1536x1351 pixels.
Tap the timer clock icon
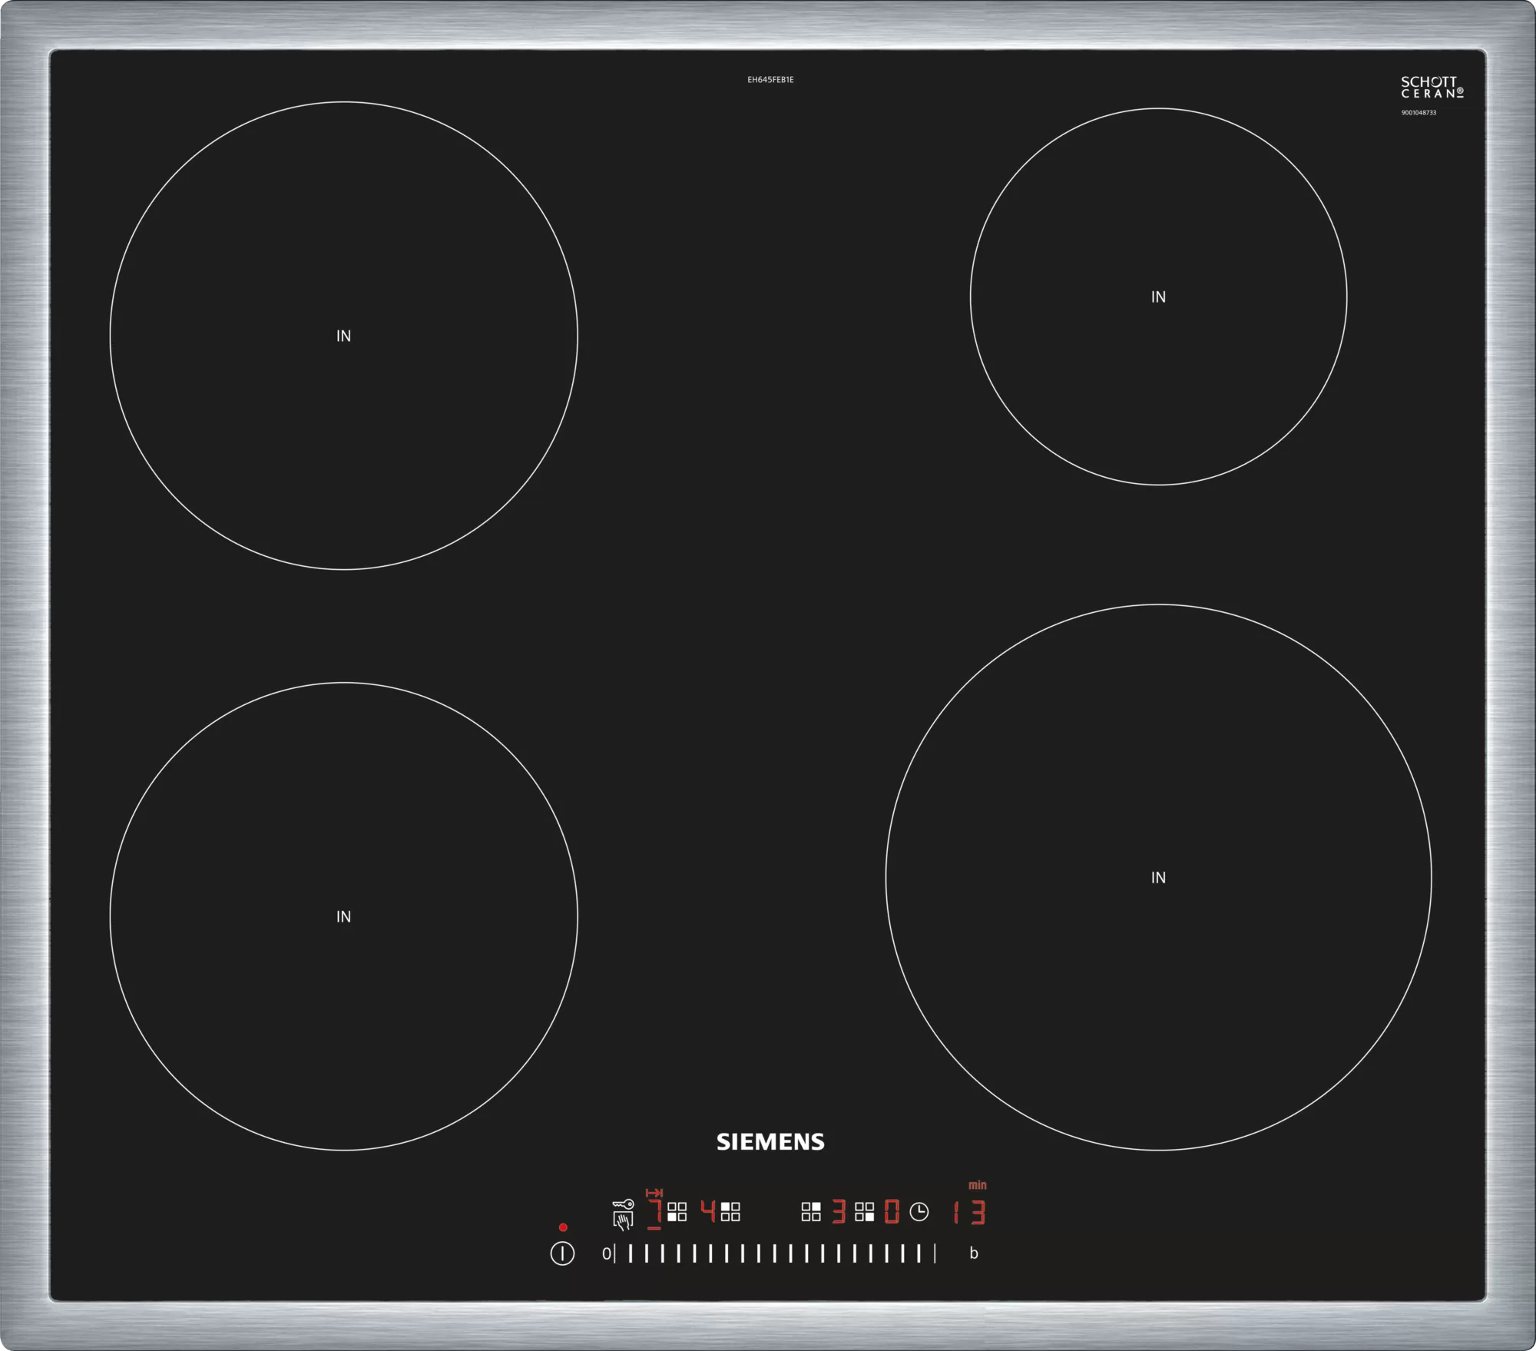pos(919,1212)
